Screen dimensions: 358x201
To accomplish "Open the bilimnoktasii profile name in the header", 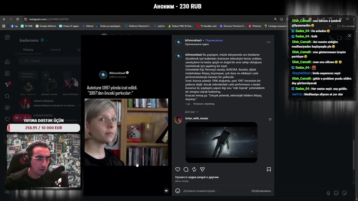I will coord(193,40).
